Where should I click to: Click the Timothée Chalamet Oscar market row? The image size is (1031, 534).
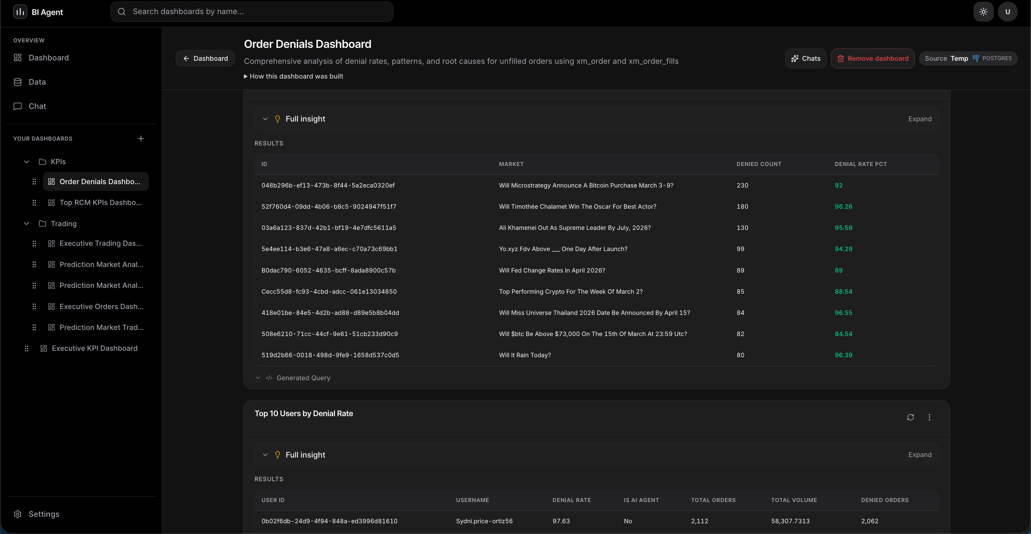(x=596, y=207)
